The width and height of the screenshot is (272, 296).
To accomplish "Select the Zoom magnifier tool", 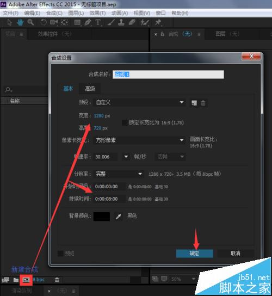I will [30, 22].
